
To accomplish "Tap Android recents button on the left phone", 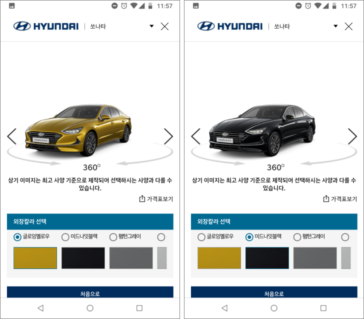I will coord(139,308).
